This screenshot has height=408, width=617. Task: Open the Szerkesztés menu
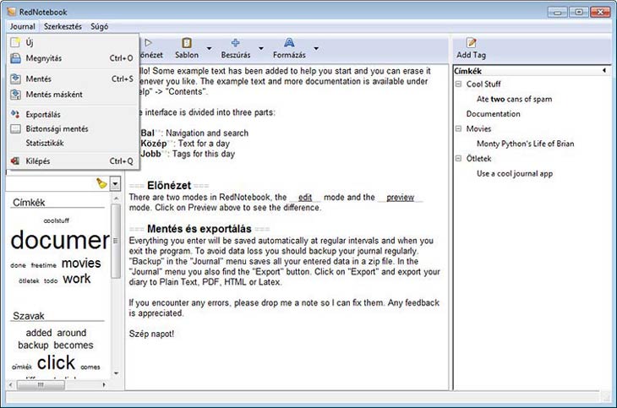click(63, 26)
